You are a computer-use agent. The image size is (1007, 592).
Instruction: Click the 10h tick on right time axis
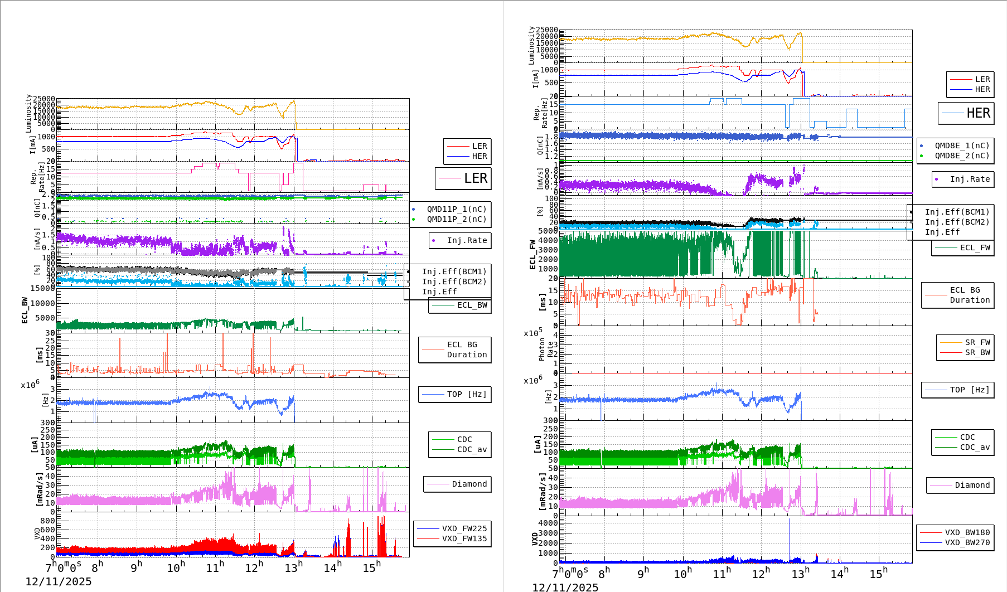point(682,574)
